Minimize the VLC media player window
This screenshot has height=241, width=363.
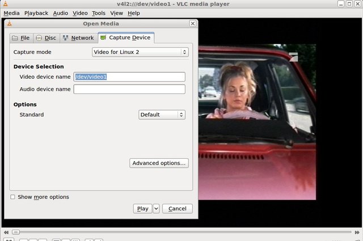tap(341, 4)
